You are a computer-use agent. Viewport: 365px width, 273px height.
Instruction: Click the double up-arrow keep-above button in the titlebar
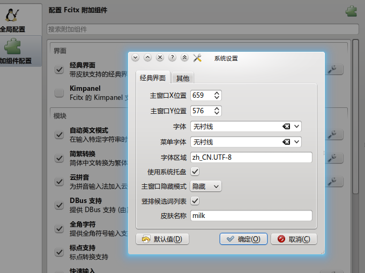pyautogui.click(x=184, y=57)
